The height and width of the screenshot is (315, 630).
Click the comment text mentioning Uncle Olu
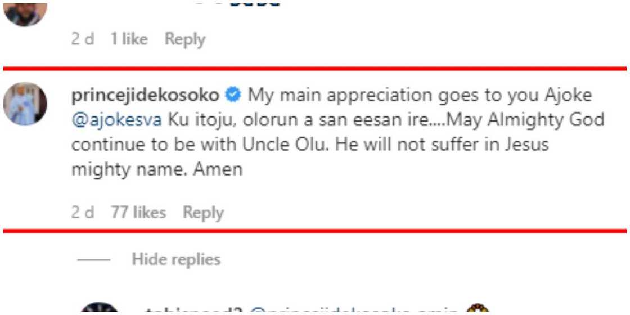click(x=309, y=145)
